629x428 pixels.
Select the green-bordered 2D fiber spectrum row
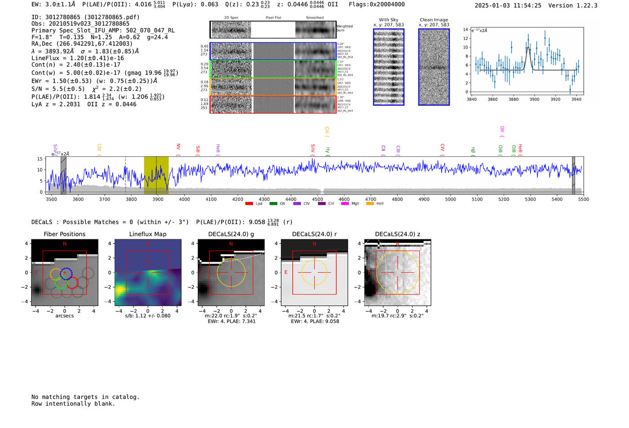click(x=273, y=69)
